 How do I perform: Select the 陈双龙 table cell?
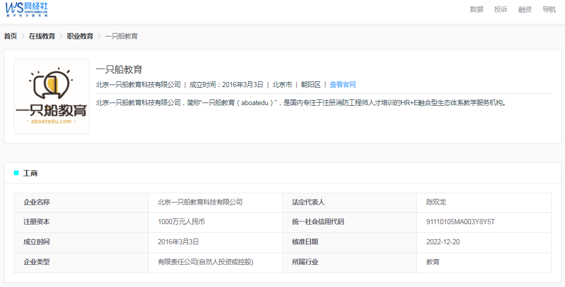484,202
